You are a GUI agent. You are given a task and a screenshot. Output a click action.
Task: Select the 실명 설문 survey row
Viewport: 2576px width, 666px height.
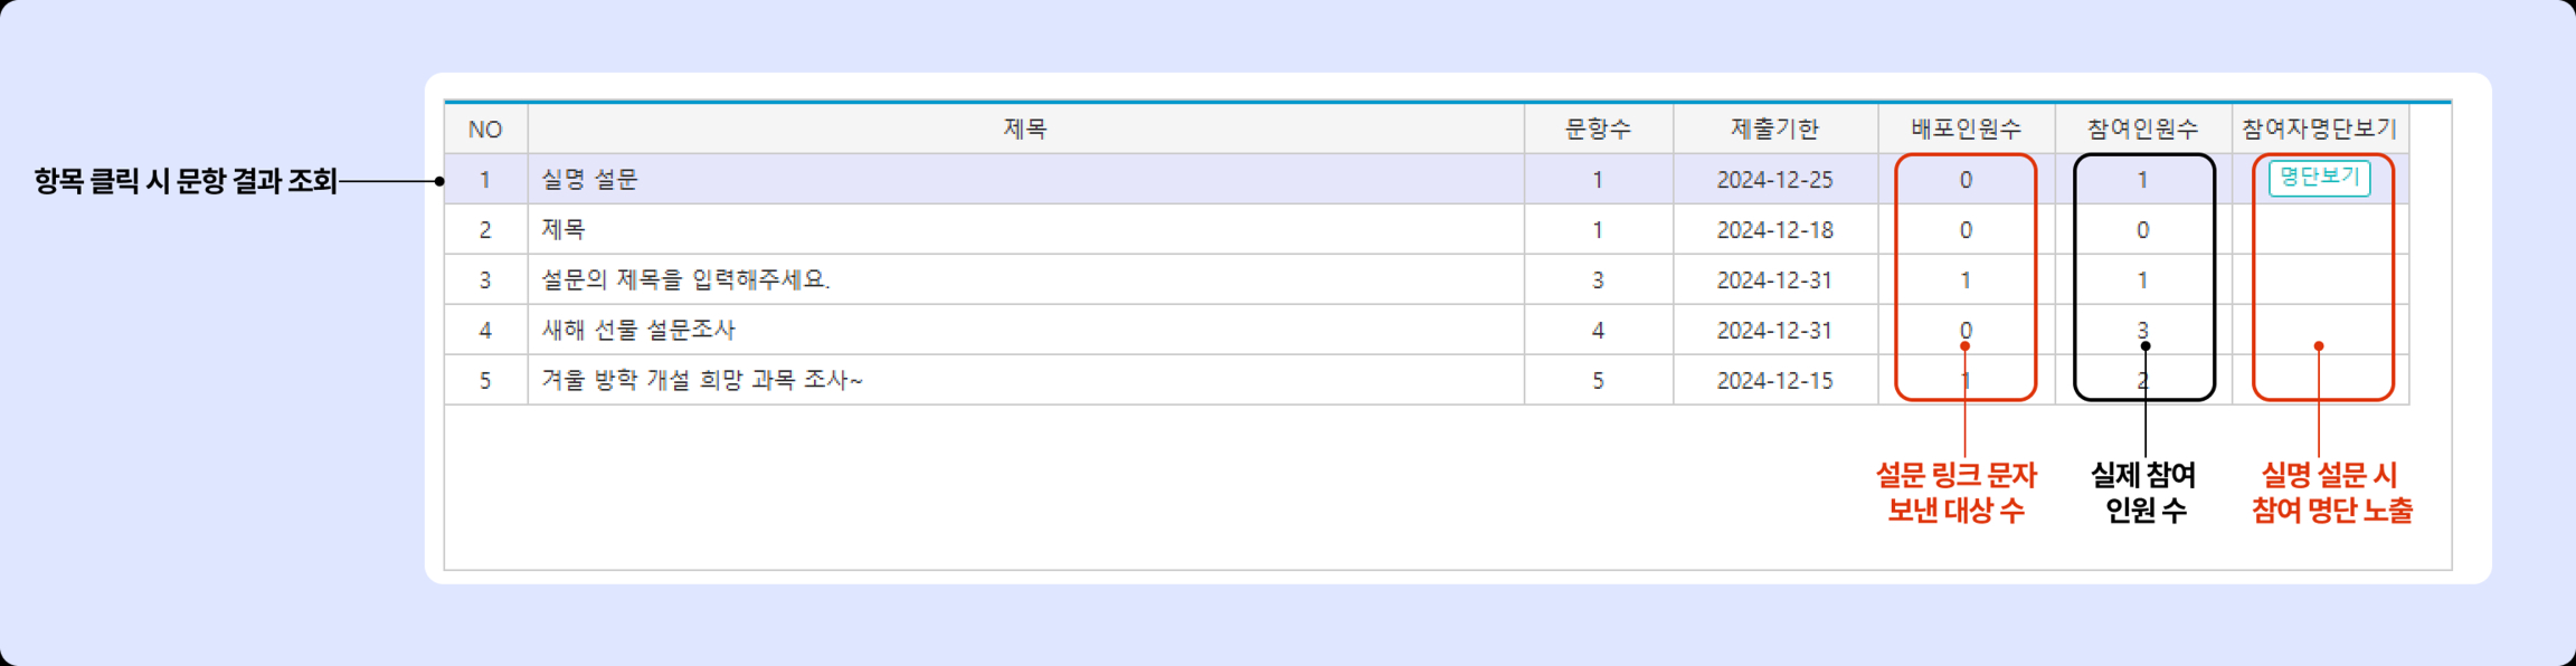[590, 180]
